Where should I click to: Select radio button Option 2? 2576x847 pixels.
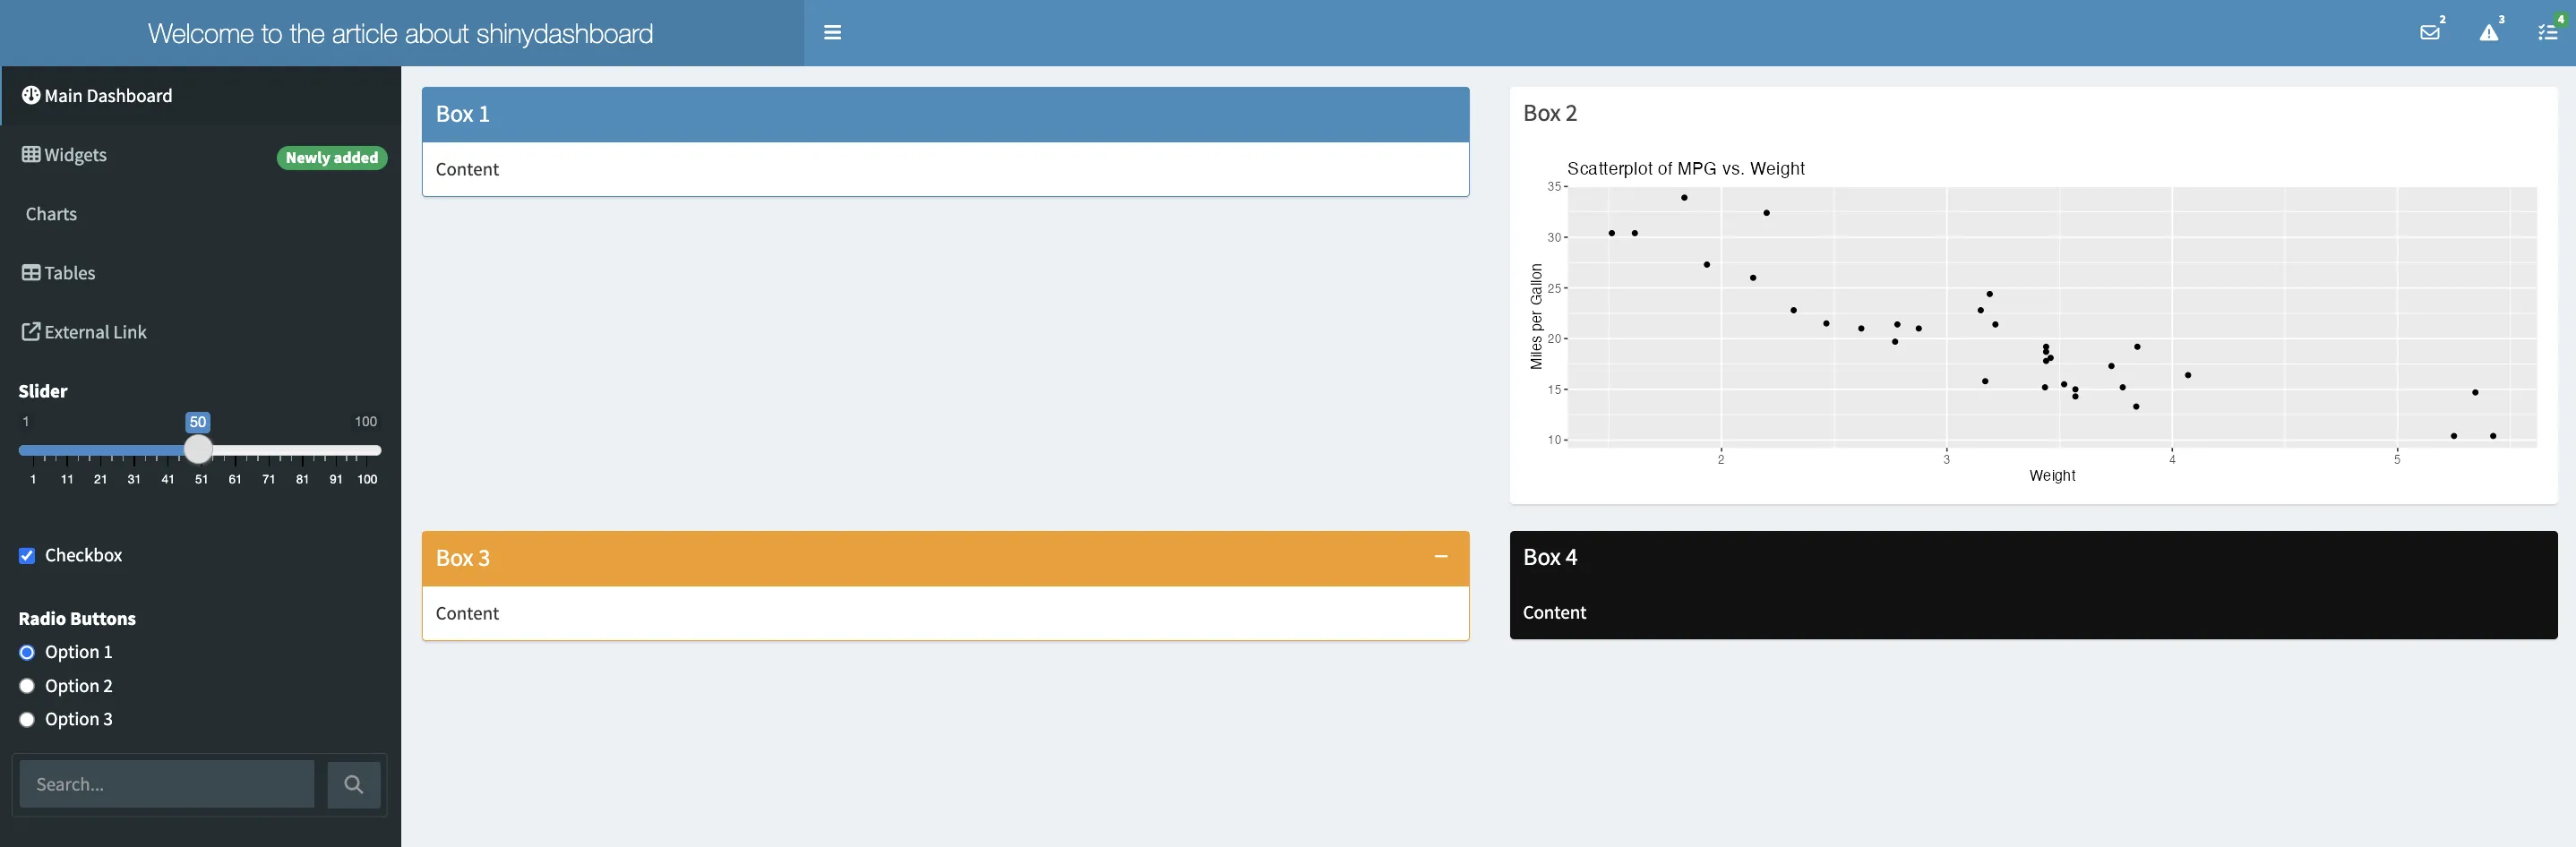click(27, 686)
